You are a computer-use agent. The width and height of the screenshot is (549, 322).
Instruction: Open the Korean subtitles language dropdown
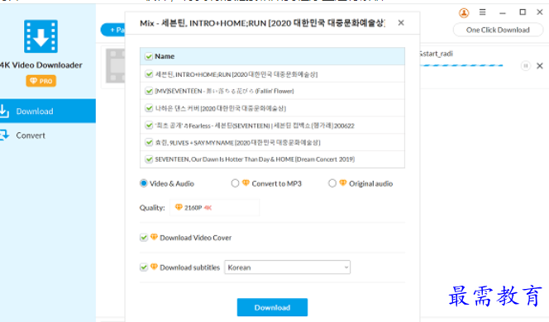pyautogui.click(x=287, y=268)
